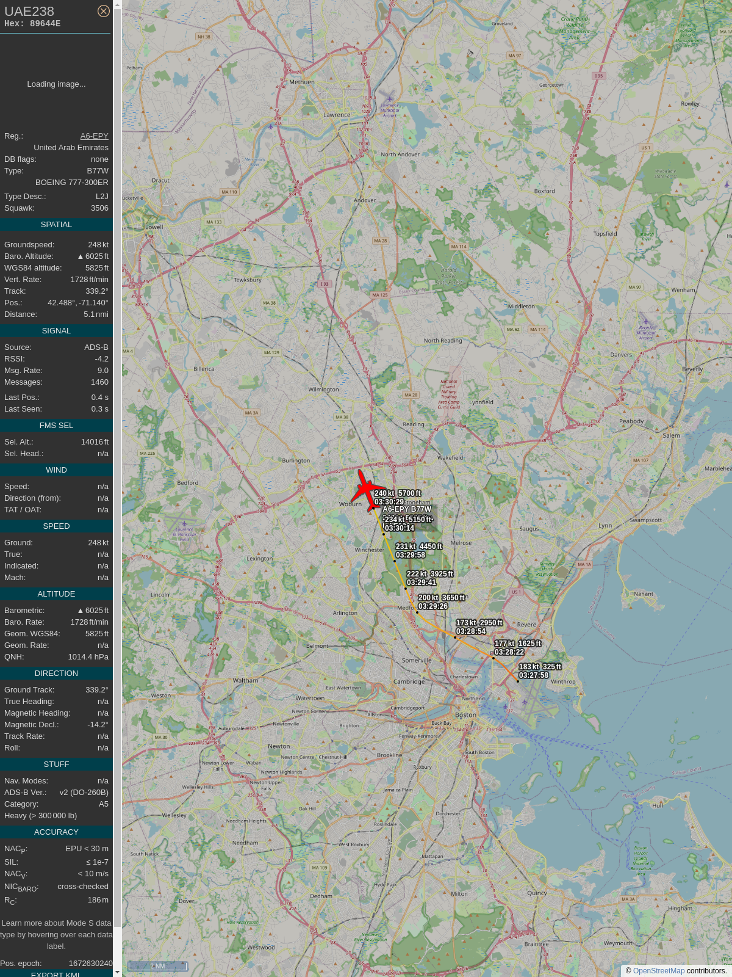Open the A6-EPY registration link
Image resolution: width=732 pixels, height=977 pixels.
[x=95, y=136]
